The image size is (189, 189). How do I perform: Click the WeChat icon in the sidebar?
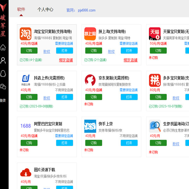(x=3, y=87)
